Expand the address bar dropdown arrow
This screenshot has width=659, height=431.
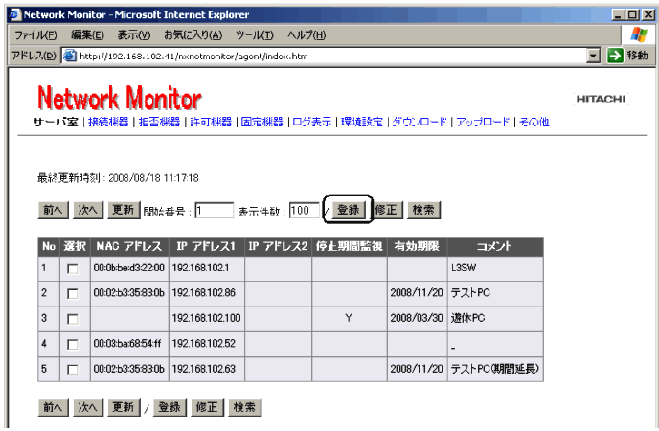593,56
